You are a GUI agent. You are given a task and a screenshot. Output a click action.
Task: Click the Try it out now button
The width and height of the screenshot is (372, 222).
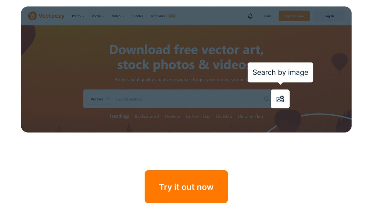186,187
